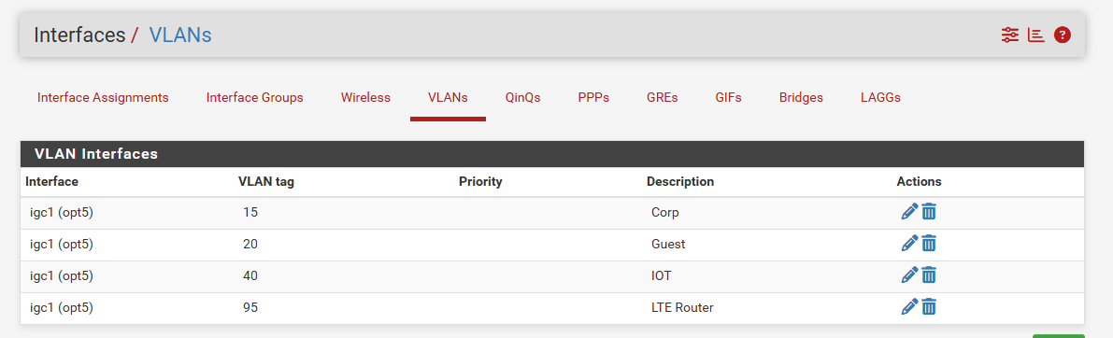Switch to Interface Assignments tab

click(103, 98)
